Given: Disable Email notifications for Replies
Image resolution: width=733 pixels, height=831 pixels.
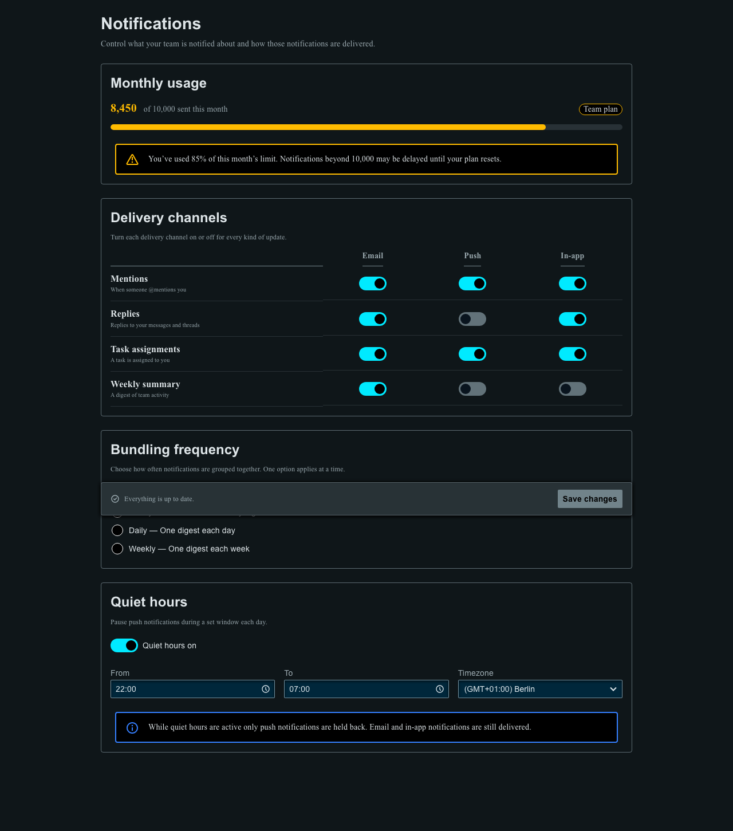Looking at the screenshot, I should tap(373, 319).
